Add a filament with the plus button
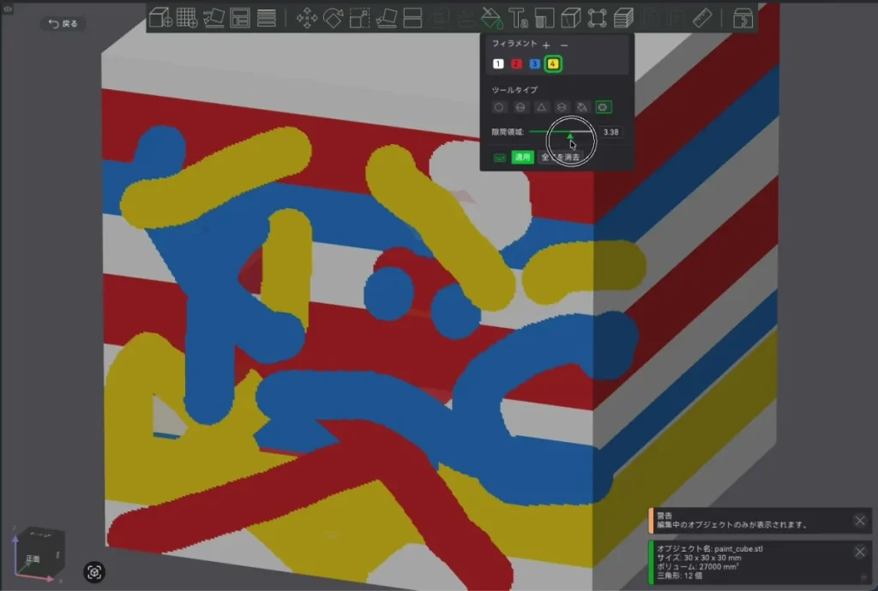This screenshot has height=591, width=878. click(546, 45)
